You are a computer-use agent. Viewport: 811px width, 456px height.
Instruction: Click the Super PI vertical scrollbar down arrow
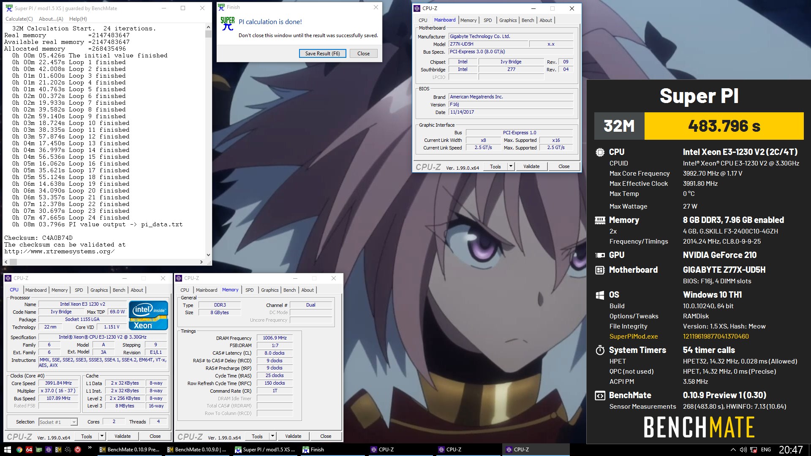coord(208,255)
